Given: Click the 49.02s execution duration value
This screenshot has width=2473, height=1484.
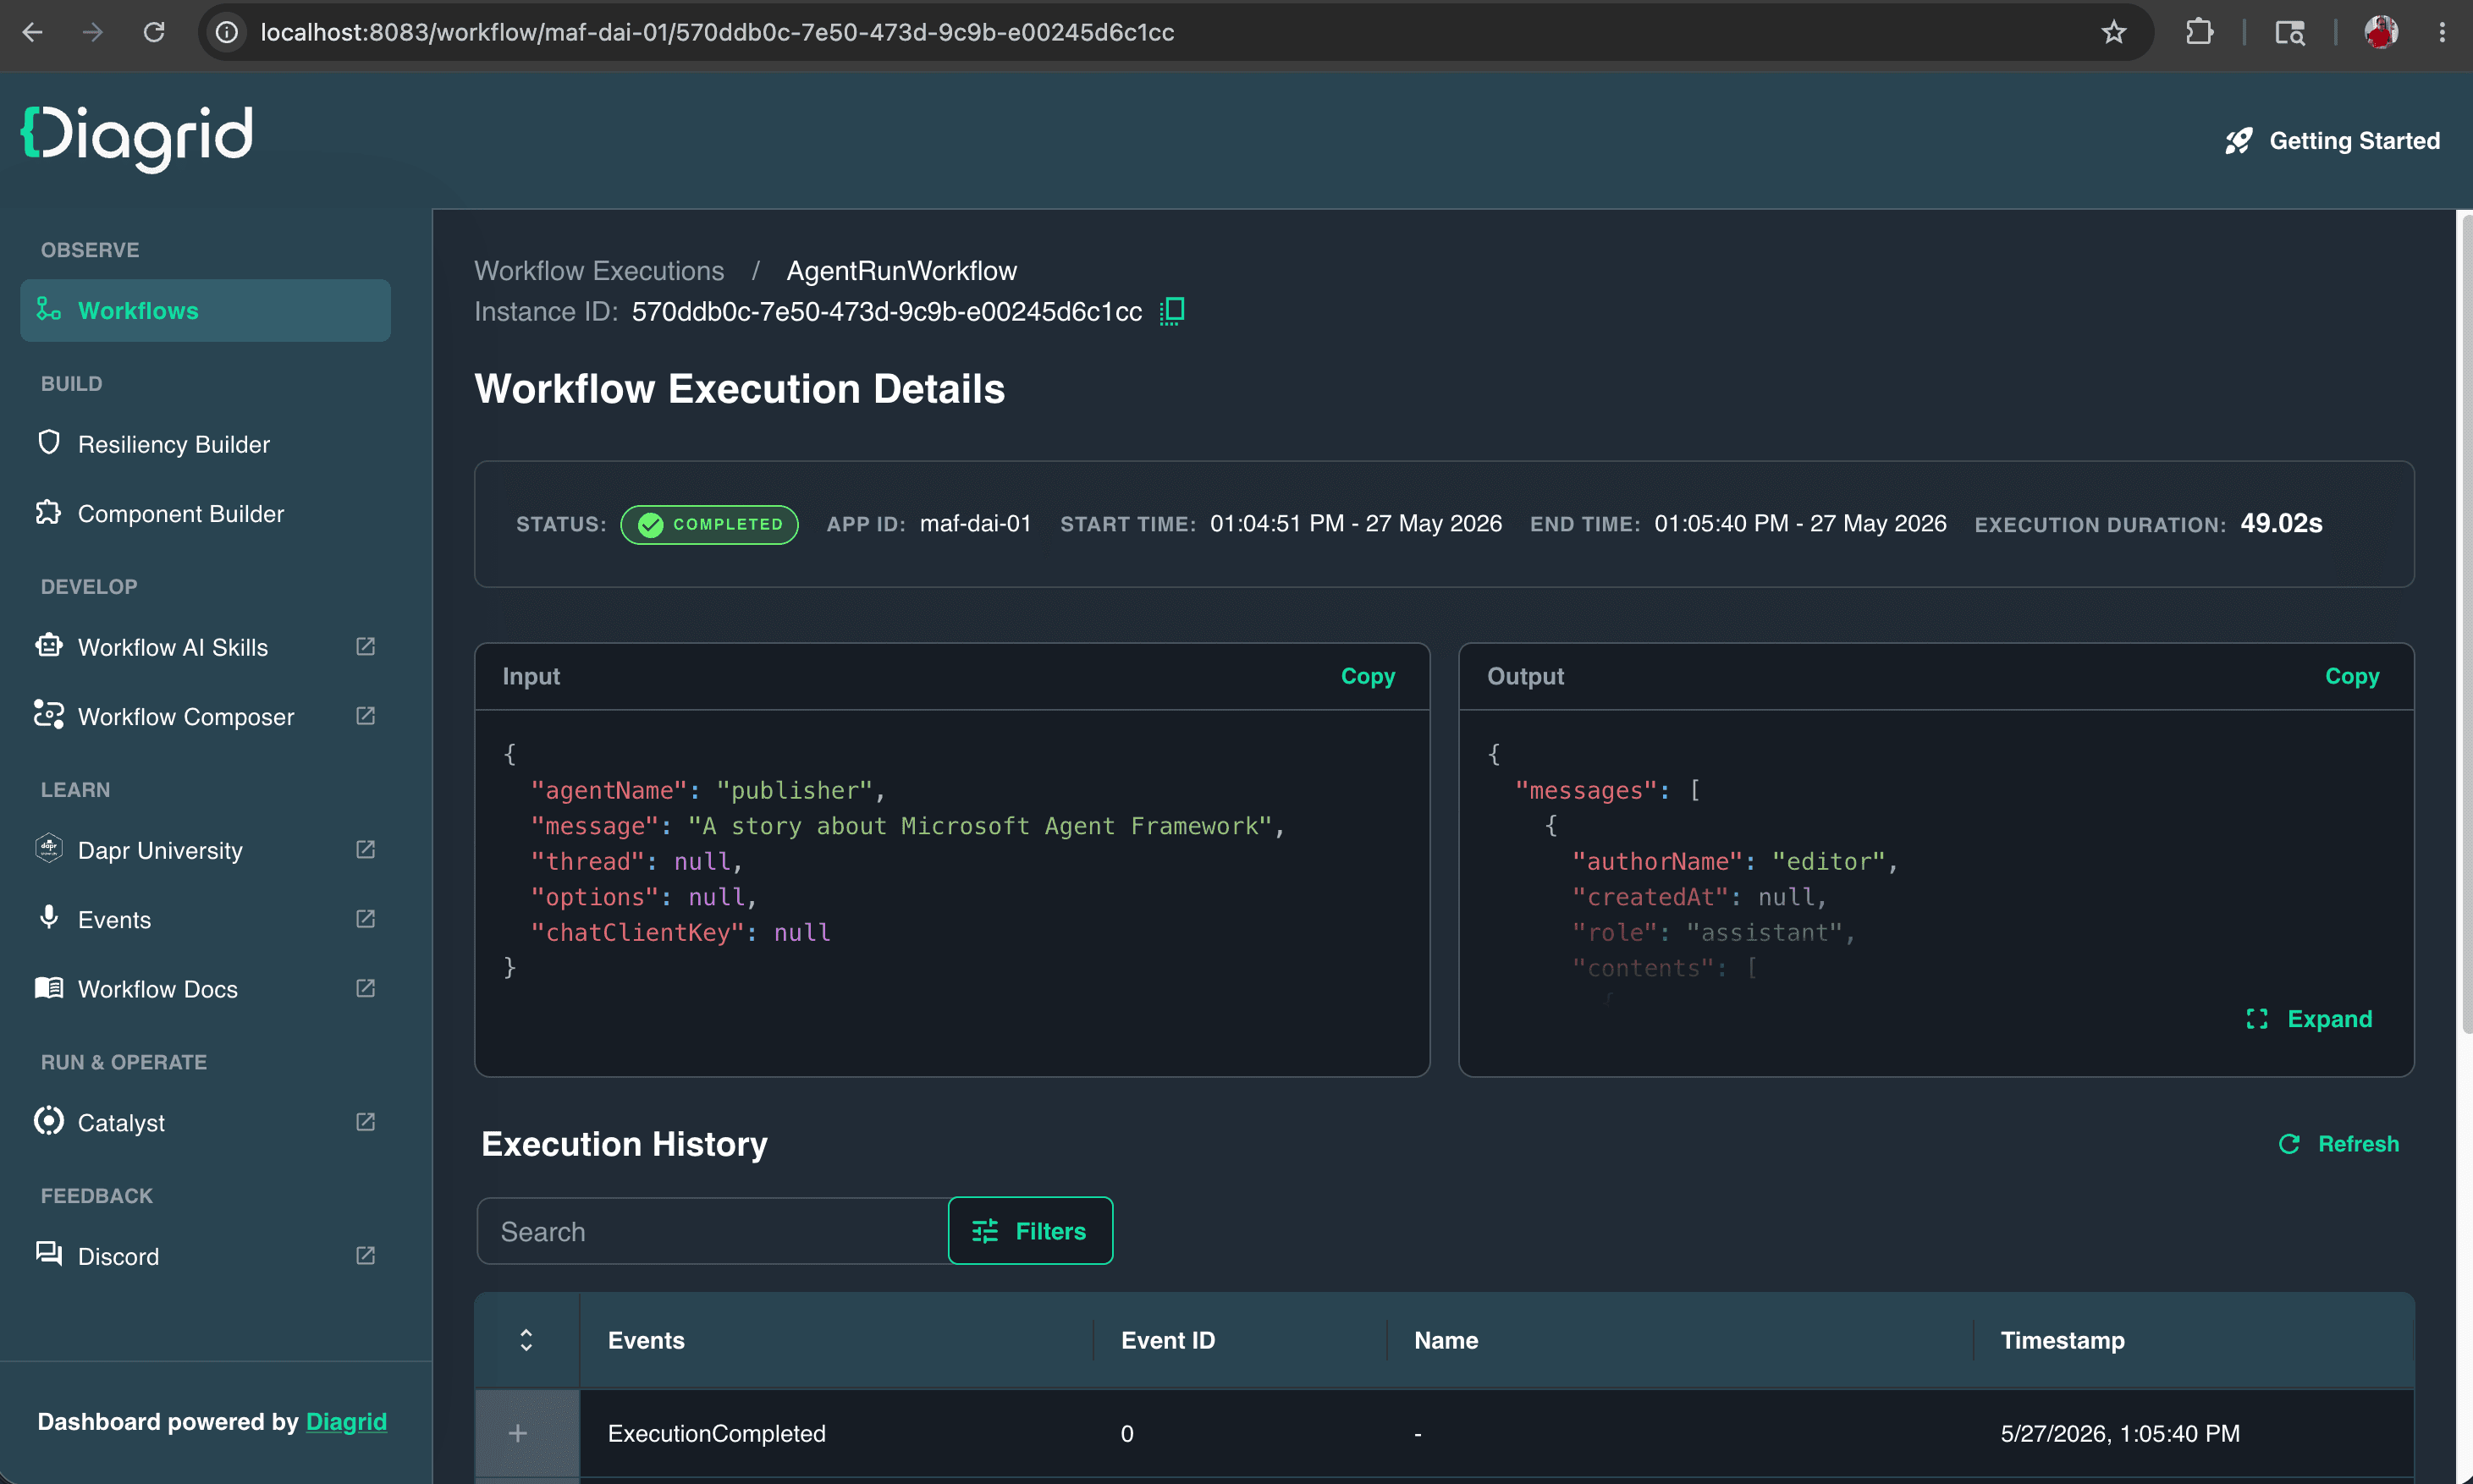Looking at the screenshot, I should 2281,523.
